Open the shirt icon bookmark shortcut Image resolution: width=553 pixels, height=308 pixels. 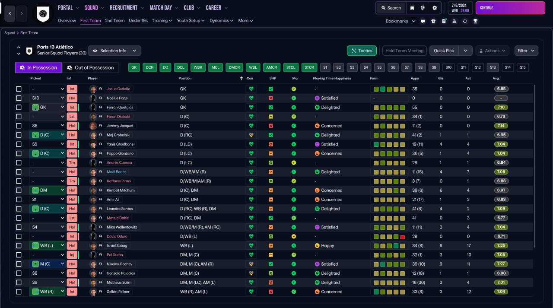pyautogui.click(x=433, y=21)
